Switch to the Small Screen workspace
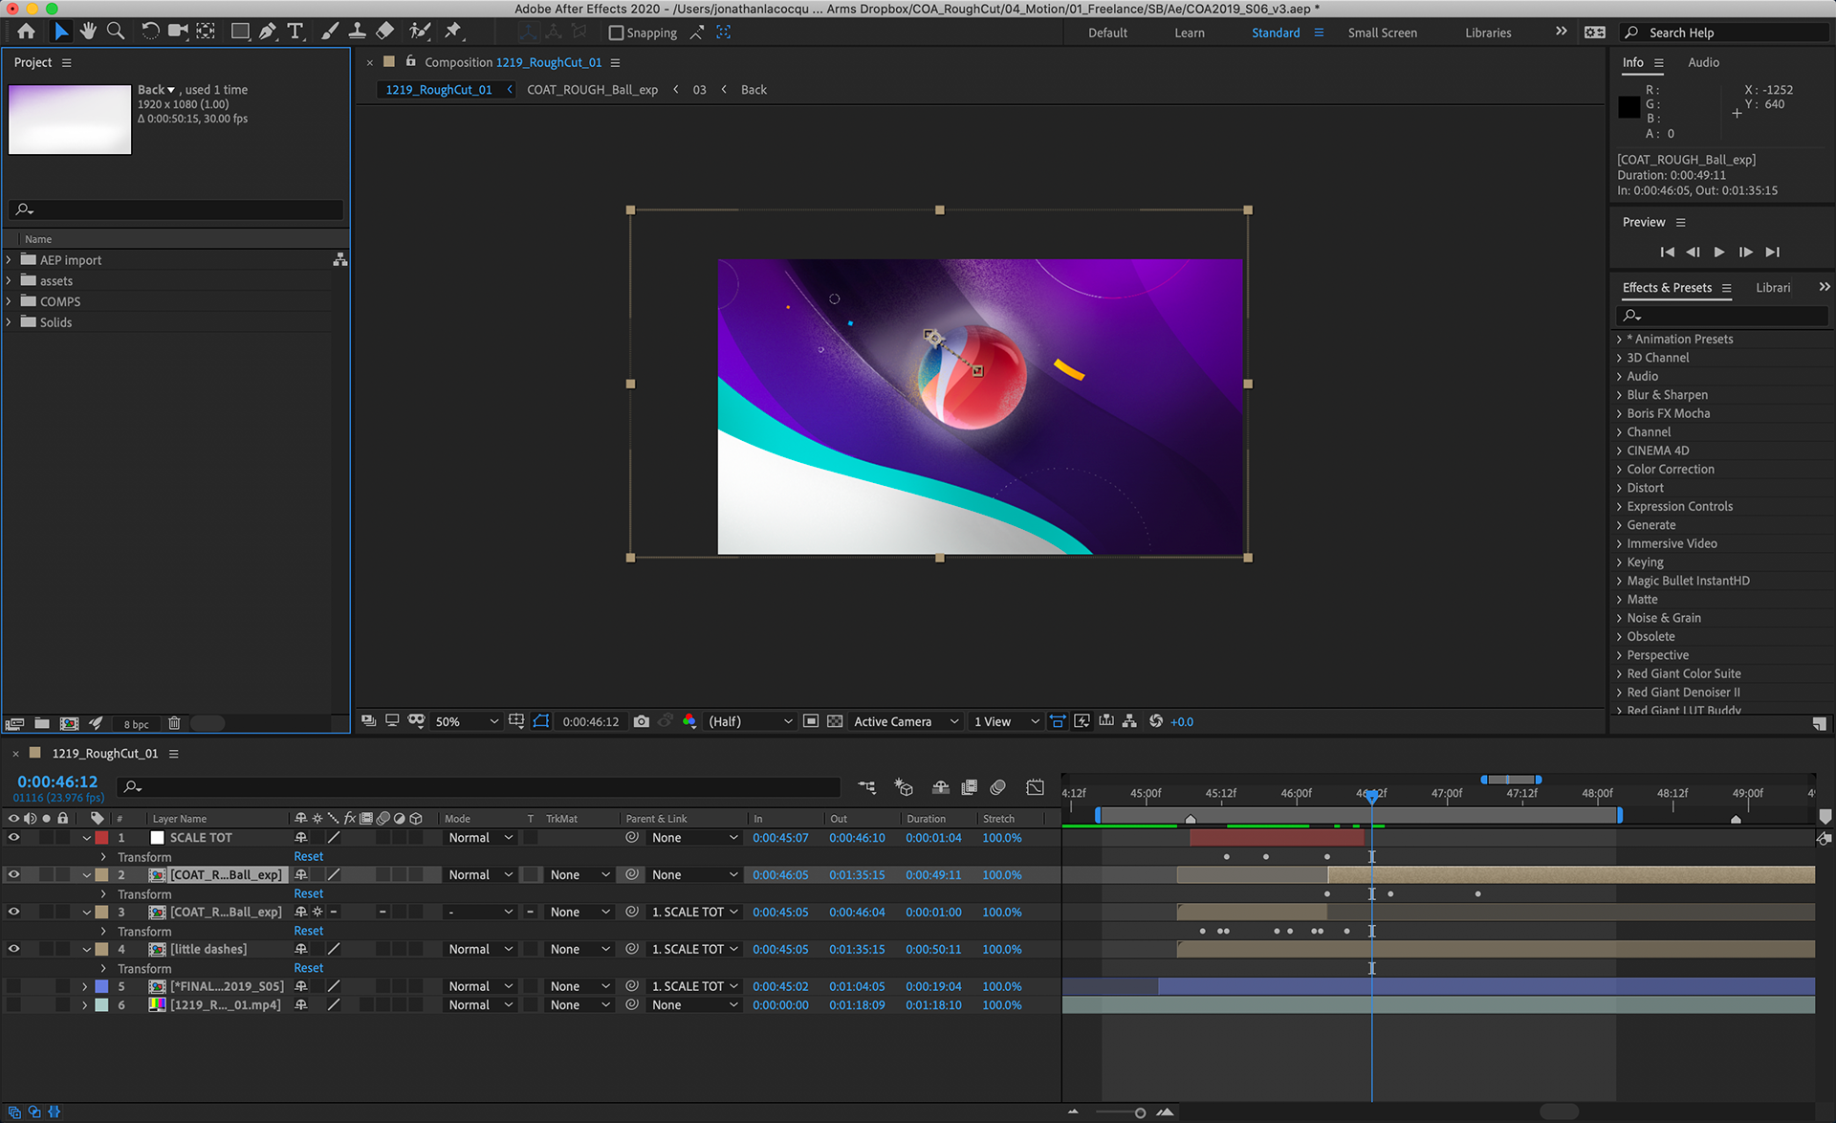1836x1123 pixels. pyautogui.click(x=1382, y=33)
